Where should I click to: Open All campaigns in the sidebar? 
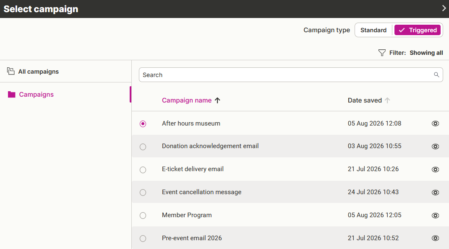point(38,72)
